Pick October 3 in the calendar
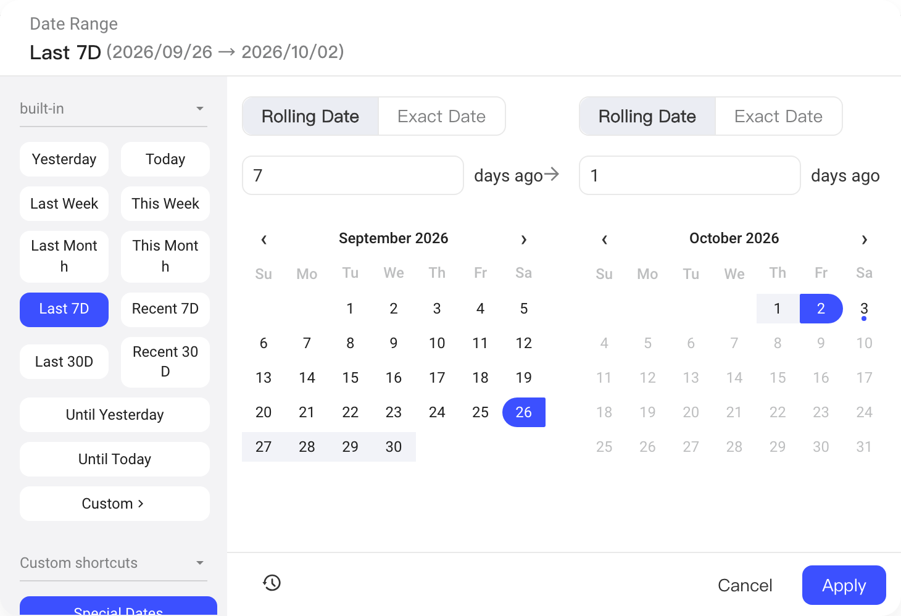 [864, 309]
